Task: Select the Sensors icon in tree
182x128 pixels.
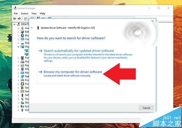Action: tap(22, 91)
